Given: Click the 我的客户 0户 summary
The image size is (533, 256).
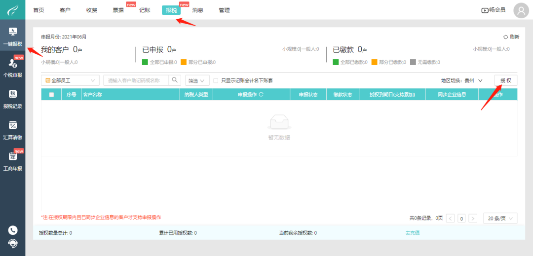Looking at the screenshot, I should (62, 49).
